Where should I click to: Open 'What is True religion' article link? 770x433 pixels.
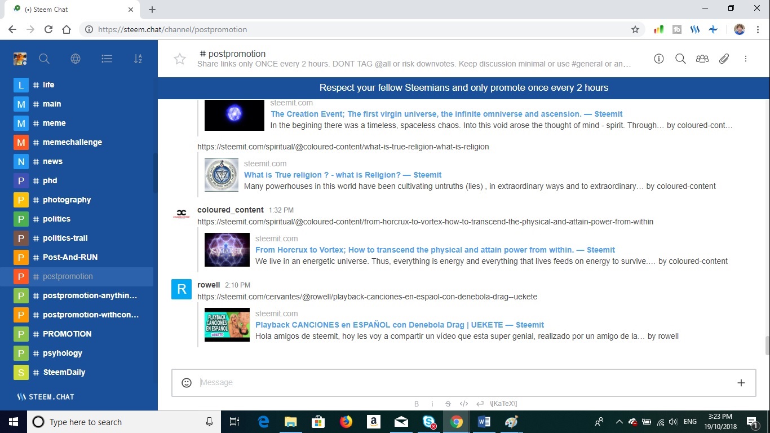[343, 175]
